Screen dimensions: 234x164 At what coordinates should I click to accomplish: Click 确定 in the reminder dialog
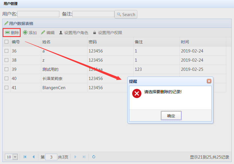(x=171, y=116)
